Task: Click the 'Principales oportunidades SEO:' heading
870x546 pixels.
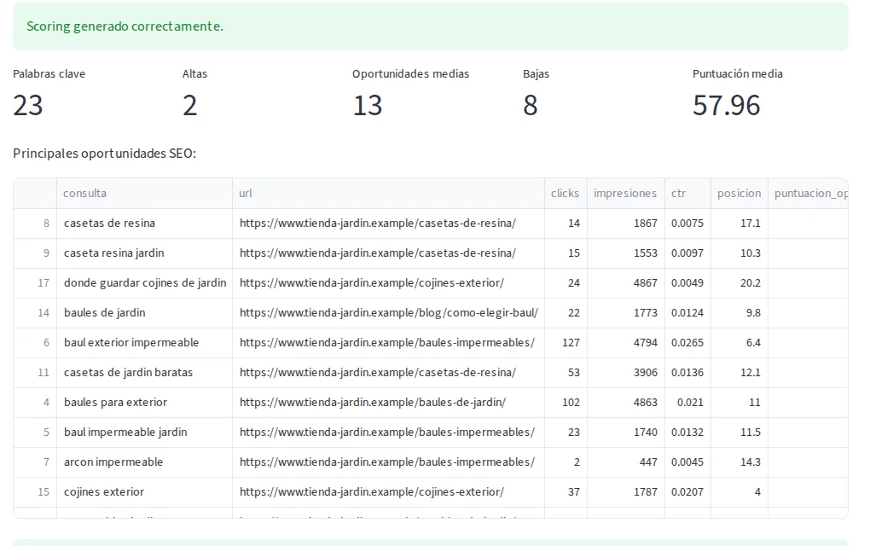Action: tap(104, 154)
